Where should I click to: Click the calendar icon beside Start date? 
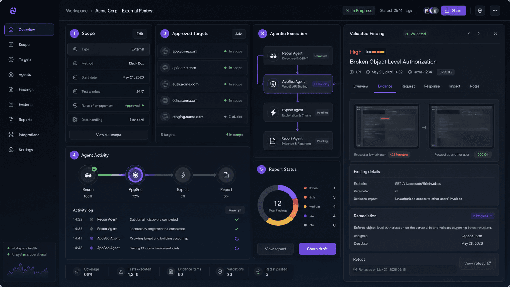click(75, 77)
